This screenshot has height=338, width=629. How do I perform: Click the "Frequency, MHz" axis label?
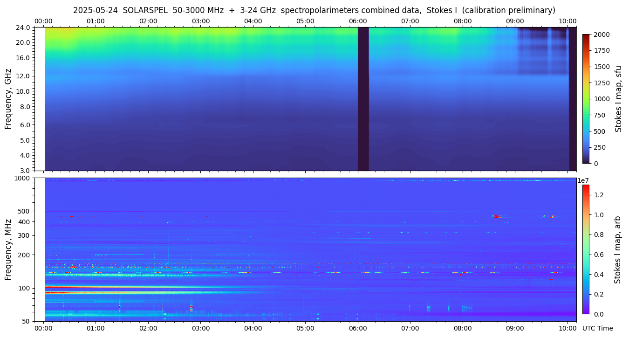click(8, 249)
